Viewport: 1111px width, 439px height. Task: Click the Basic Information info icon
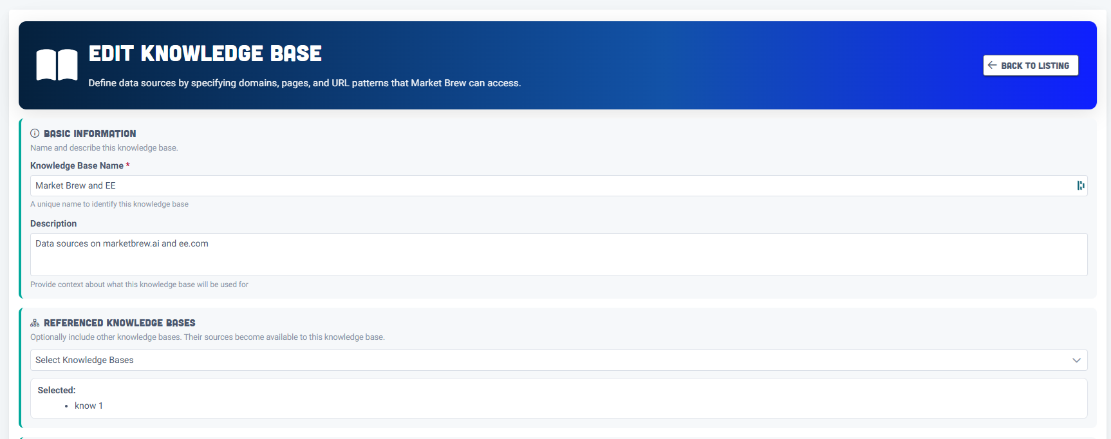point(35,133)
